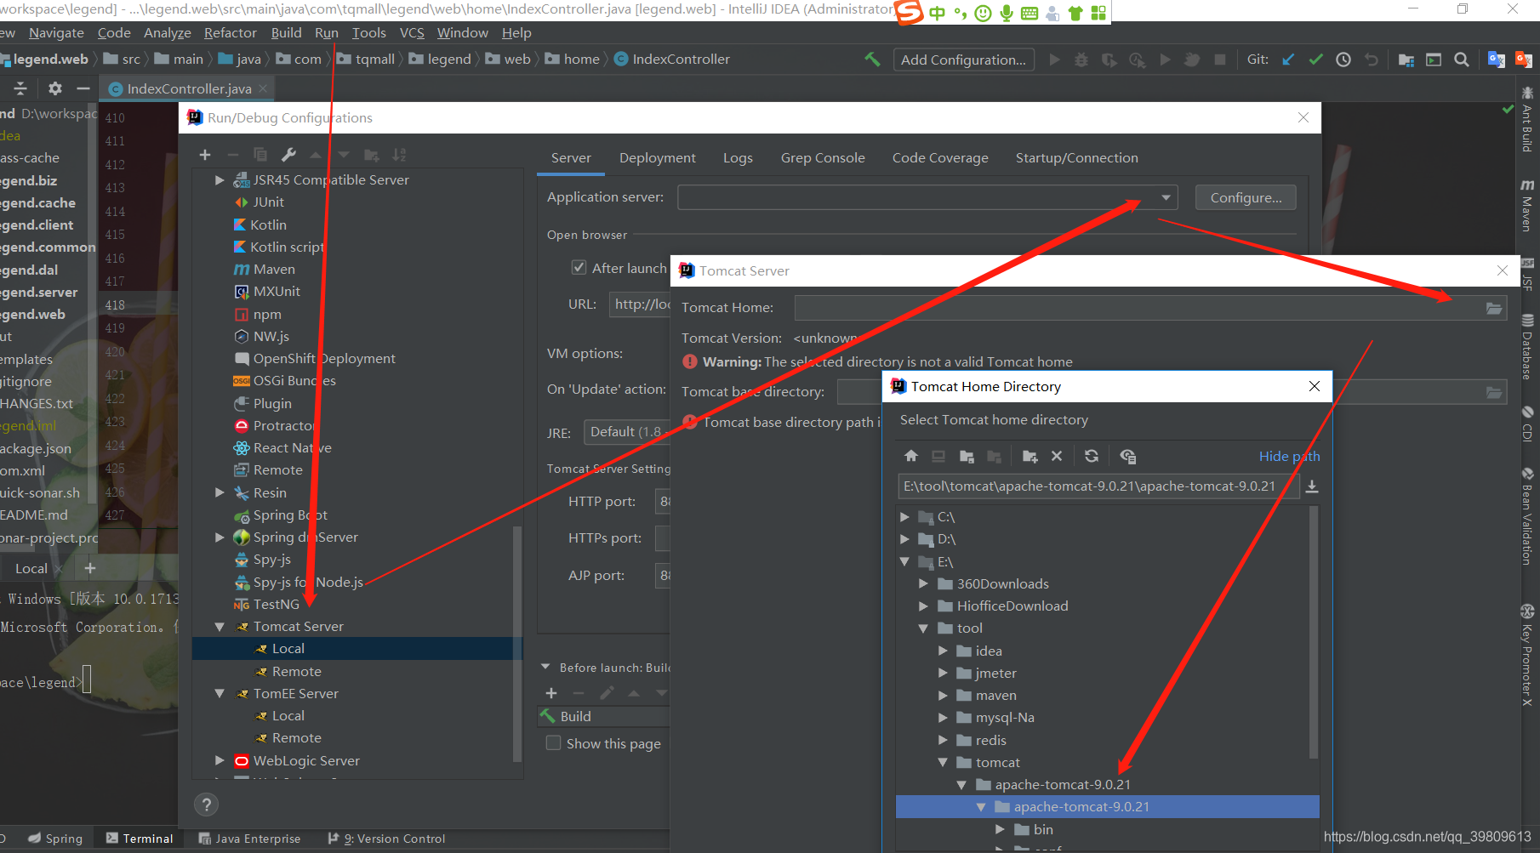Refresh the Tomcat Home Directory tree
This screenshot has width=1540, height=853.
pos(1092,457)
